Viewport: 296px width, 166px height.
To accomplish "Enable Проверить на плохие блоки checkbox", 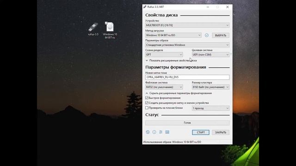I will (147, 108).
